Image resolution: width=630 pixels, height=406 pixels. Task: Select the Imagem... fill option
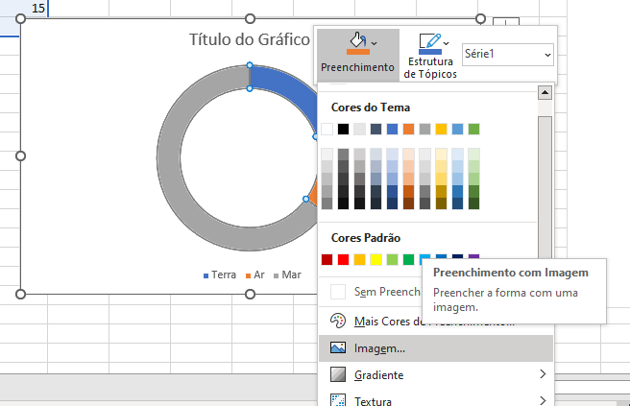pyautogui.click(x=379, y=348)
